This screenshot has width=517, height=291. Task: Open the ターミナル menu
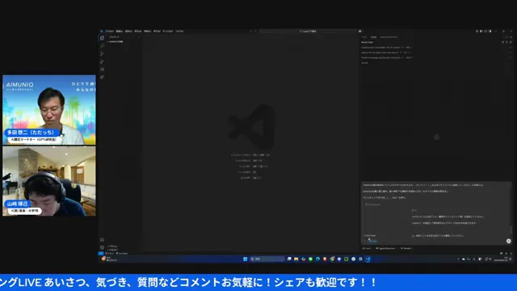pyautogui.click(x=168, y=32)
